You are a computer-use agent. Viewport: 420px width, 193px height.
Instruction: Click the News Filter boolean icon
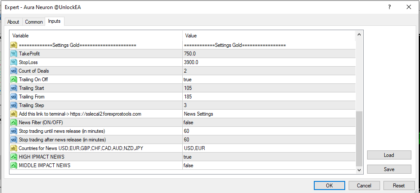point(13,123)
